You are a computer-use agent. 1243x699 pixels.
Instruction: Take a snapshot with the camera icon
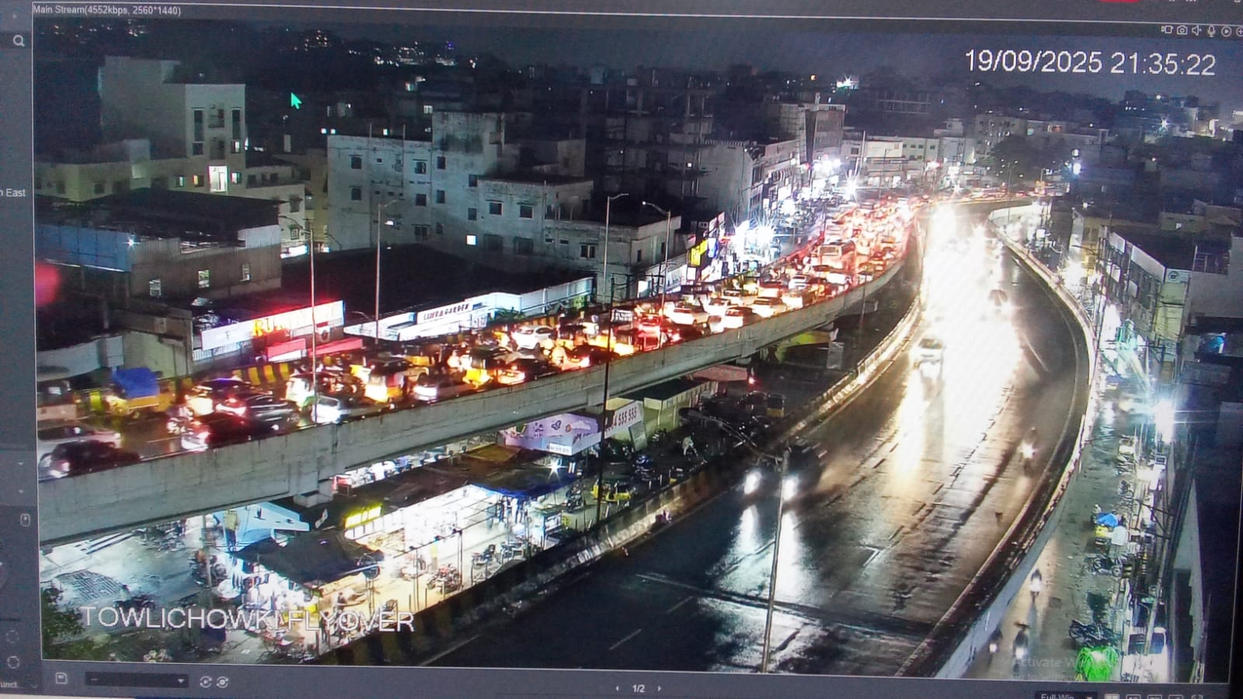[x=1182, y=30]
